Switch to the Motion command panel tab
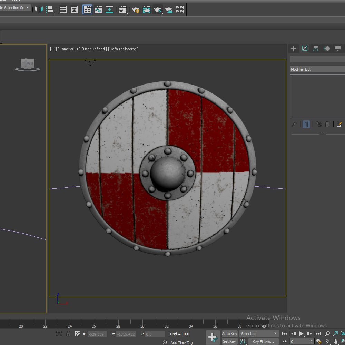Viewport: 345px width, 345px height. pyautogui.click(x=327, y=49)
